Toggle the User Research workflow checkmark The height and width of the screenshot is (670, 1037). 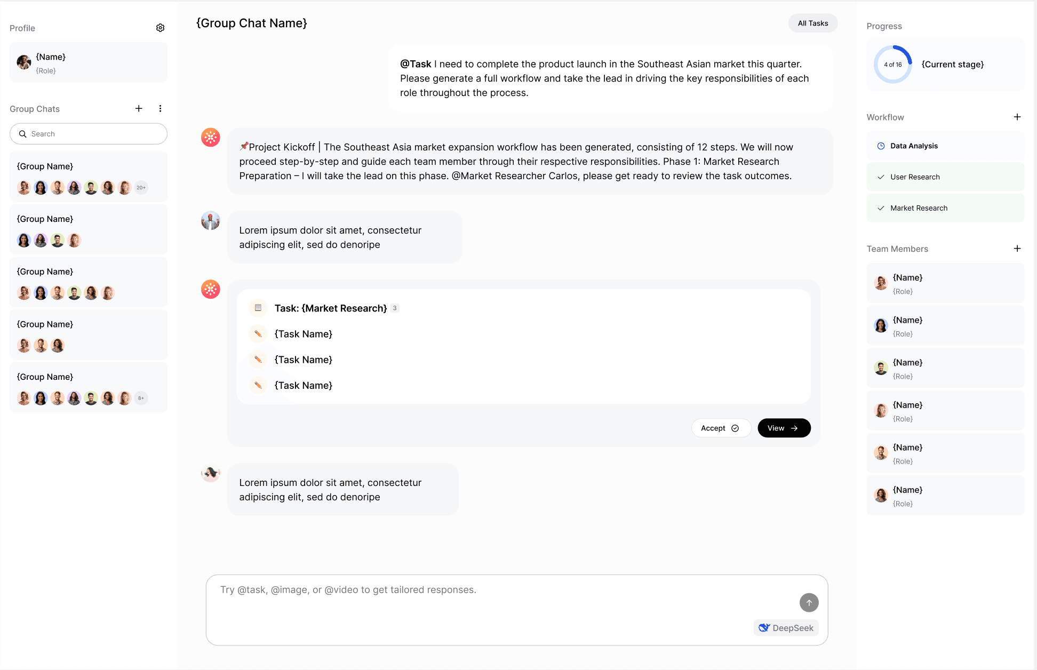881,177
